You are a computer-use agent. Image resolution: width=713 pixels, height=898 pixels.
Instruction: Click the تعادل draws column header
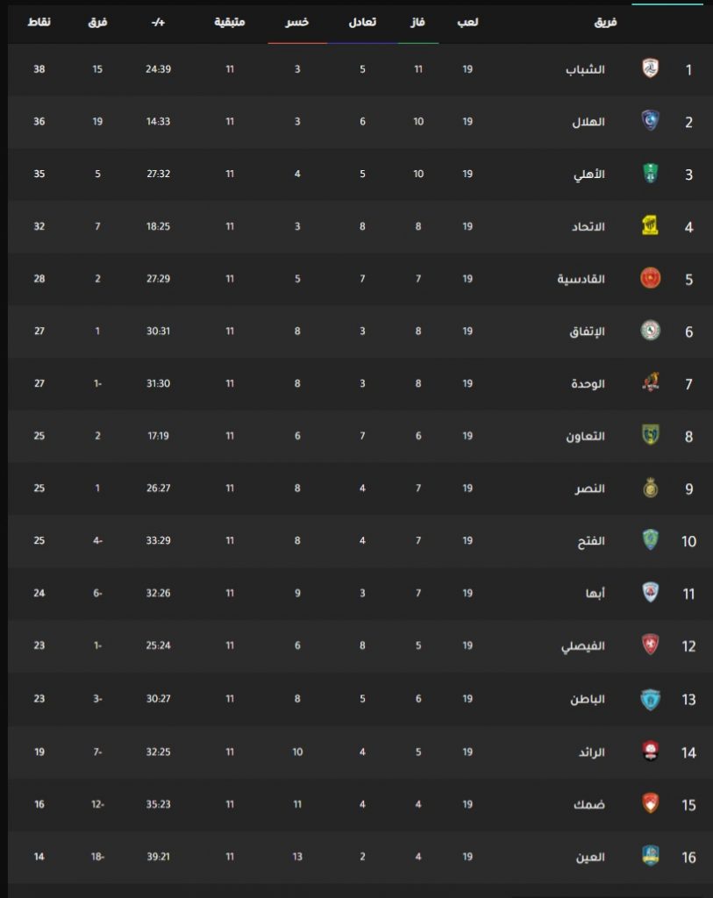pyautogui.click(x=362, y=22)
